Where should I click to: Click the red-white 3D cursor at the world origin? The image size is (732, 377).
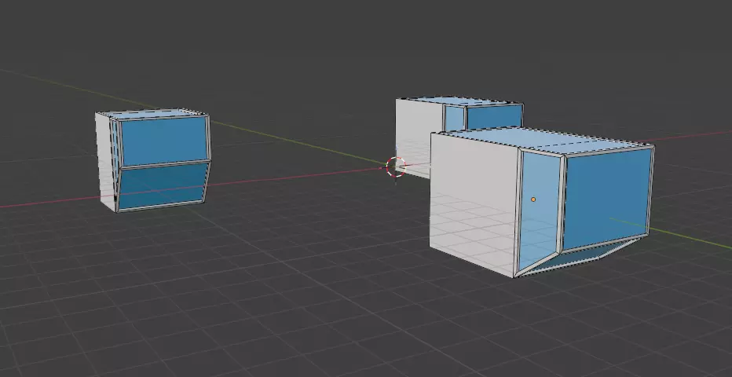pos(396,167)
